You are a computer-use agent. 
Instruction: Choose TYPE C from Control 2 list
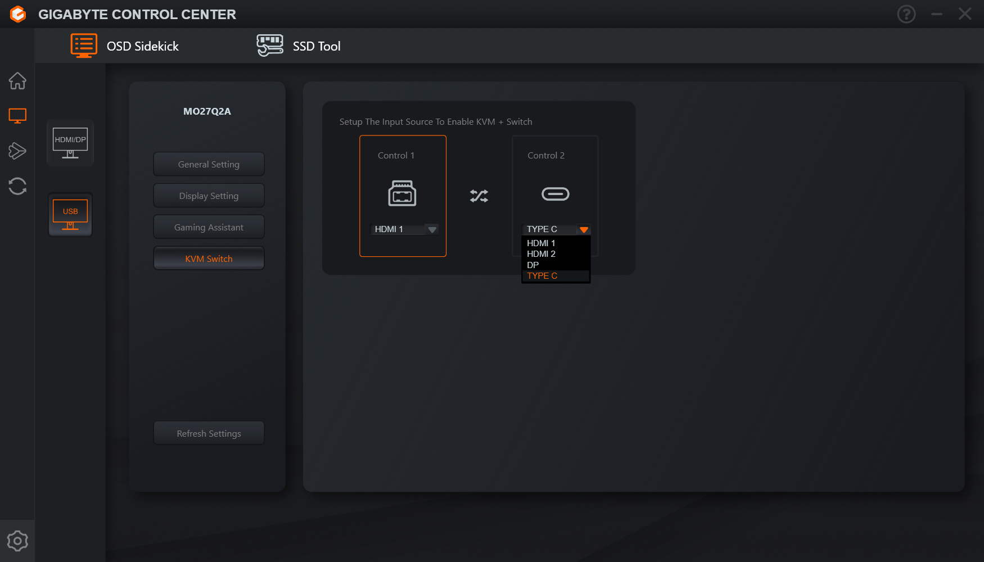coord(556,276)
